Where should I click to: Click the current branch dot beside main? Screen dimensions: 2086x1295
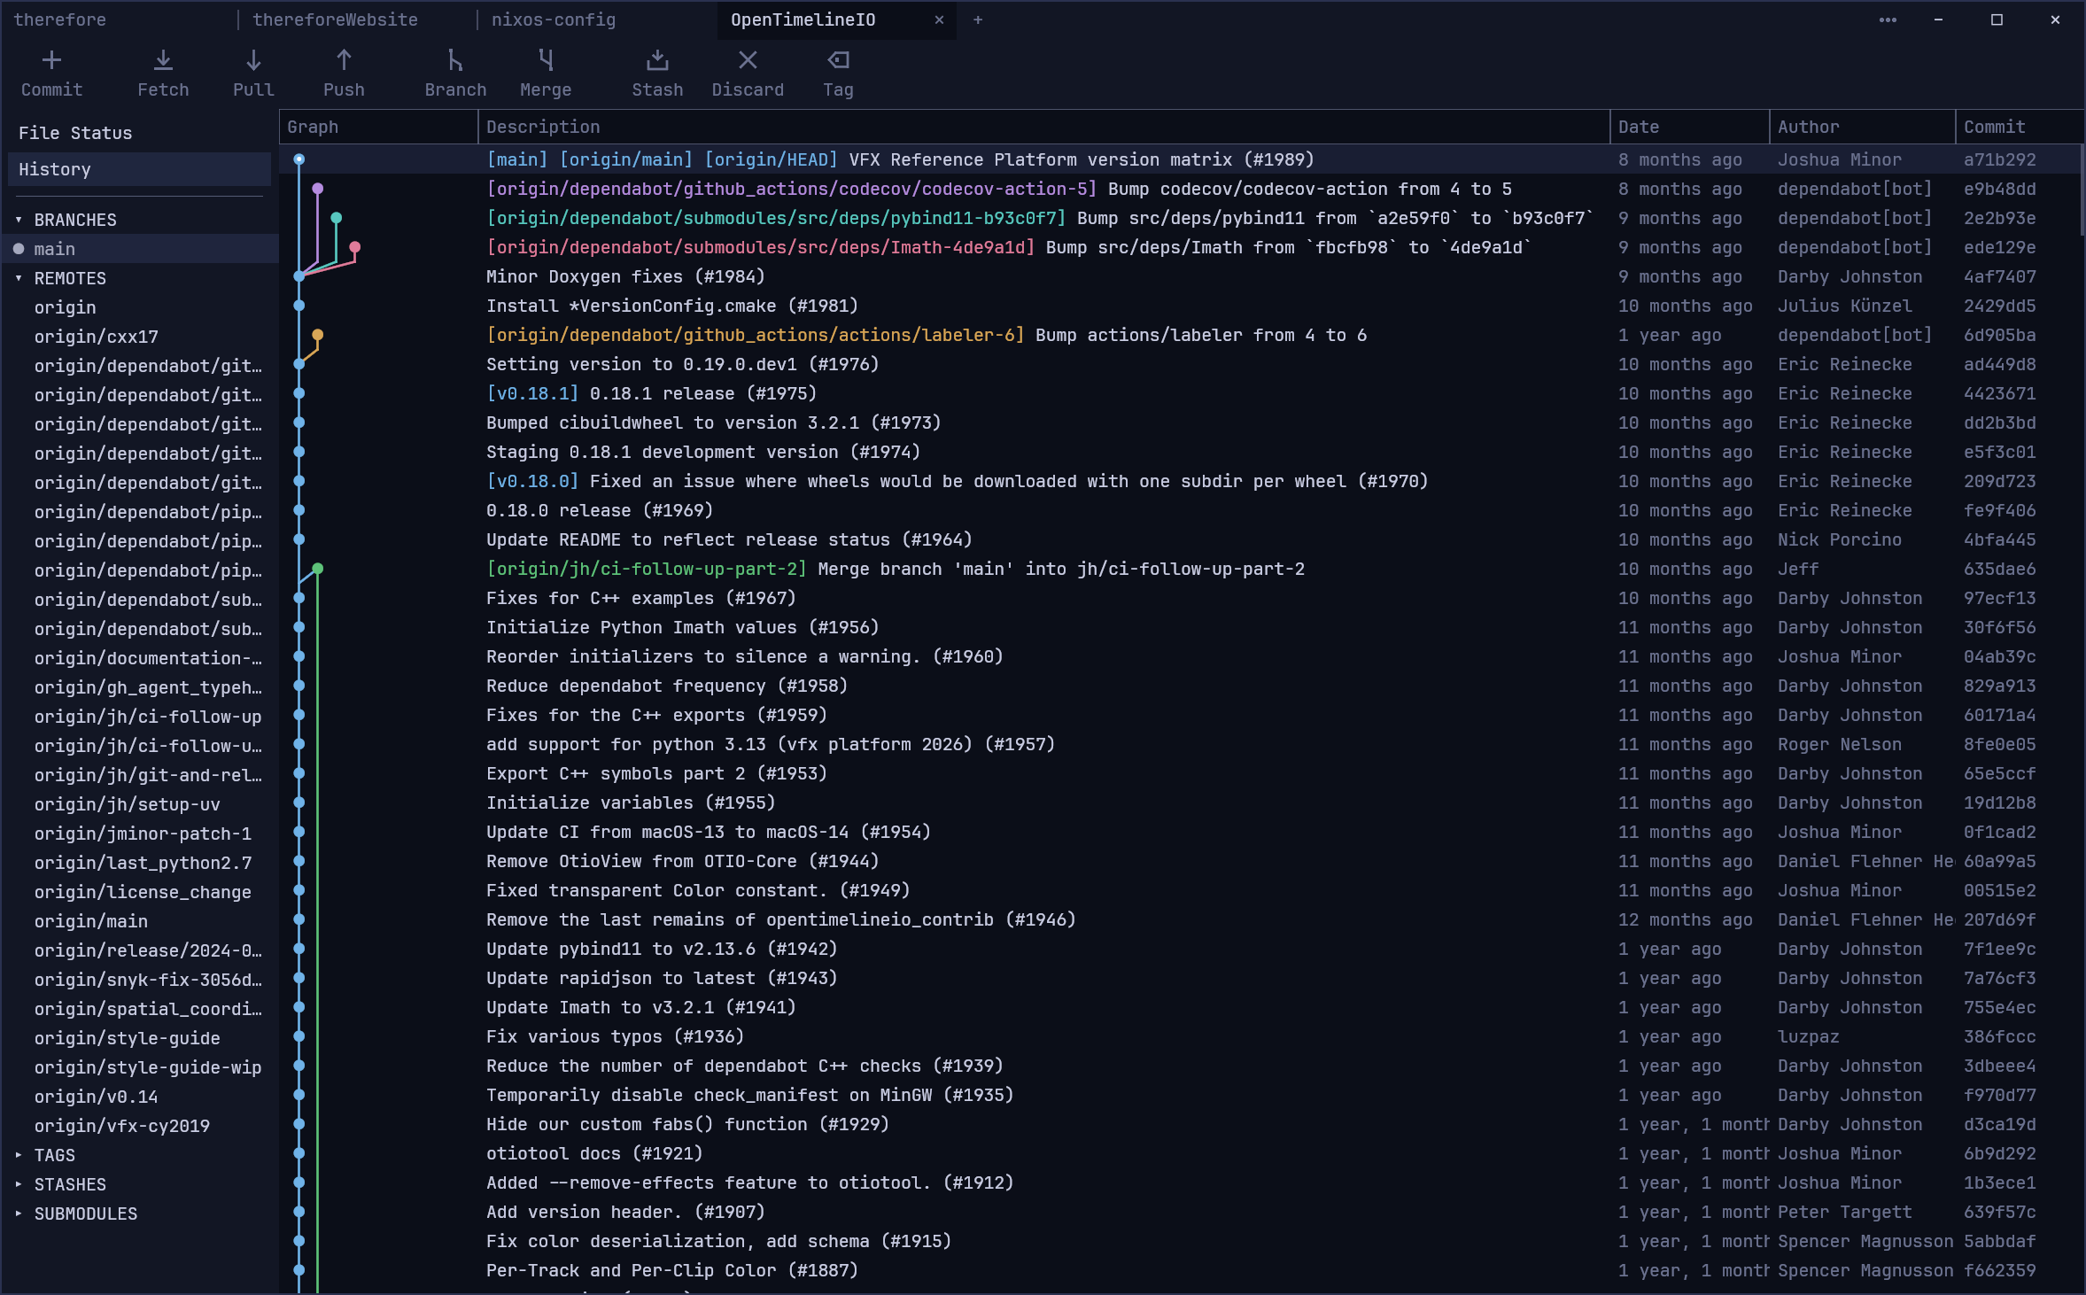19,249
